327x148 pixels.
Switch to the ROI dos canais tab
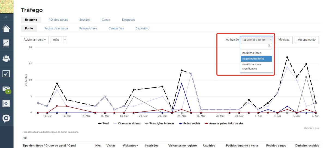(x=58, y=20)
